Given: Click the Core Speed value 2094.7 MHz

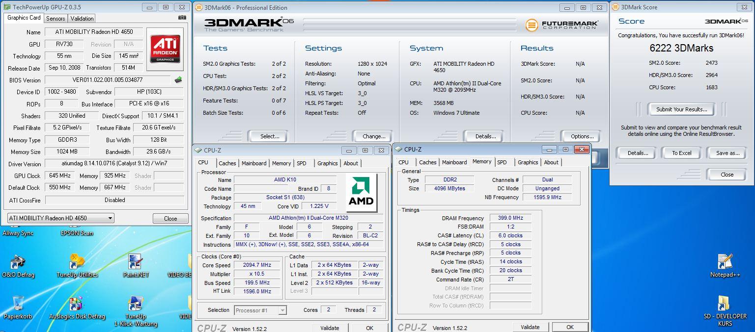Looking at the screenshot, I should click(257, 265).
